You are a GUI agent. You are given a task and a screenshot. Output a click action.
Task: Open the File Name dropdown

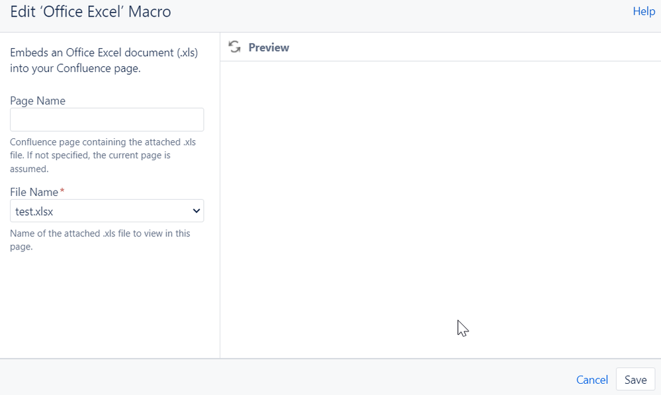pos(107,211)
